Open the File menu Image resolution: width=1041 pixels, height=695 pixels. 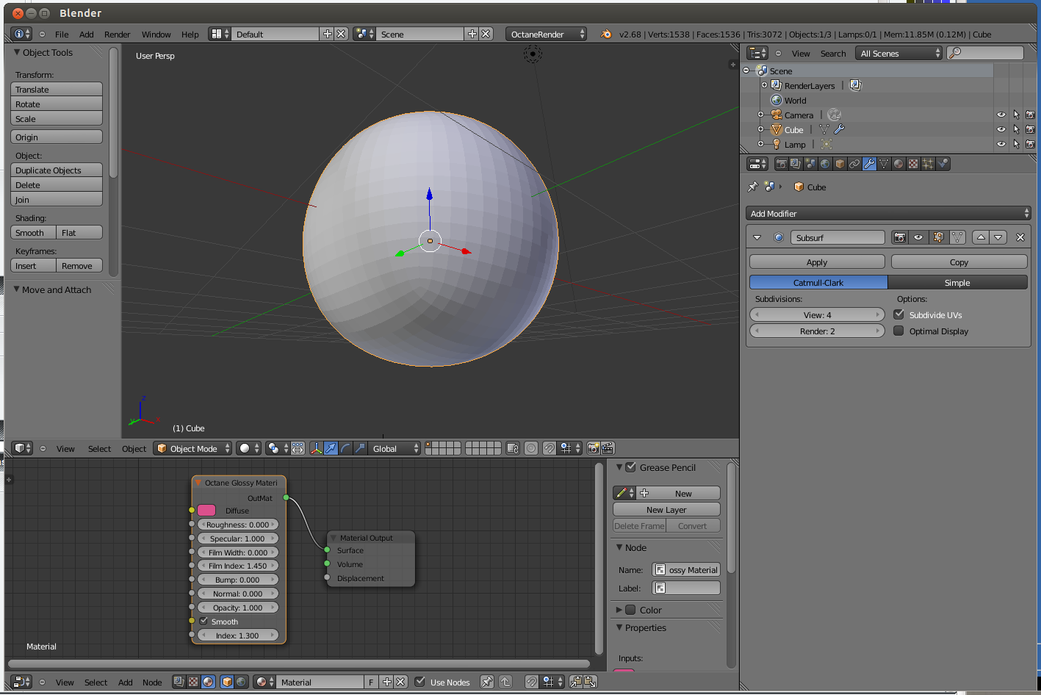pyautogui.click(x=62, y=35)
